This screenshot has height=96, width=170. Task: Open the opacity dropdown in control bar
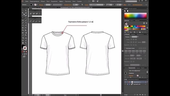79,5
